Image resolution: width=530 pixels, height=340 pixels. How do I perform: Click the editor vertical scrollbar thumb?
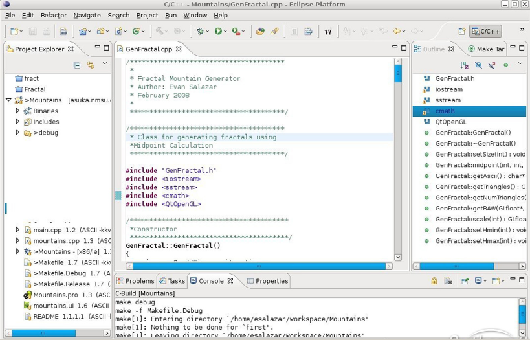tap(398, 73)
